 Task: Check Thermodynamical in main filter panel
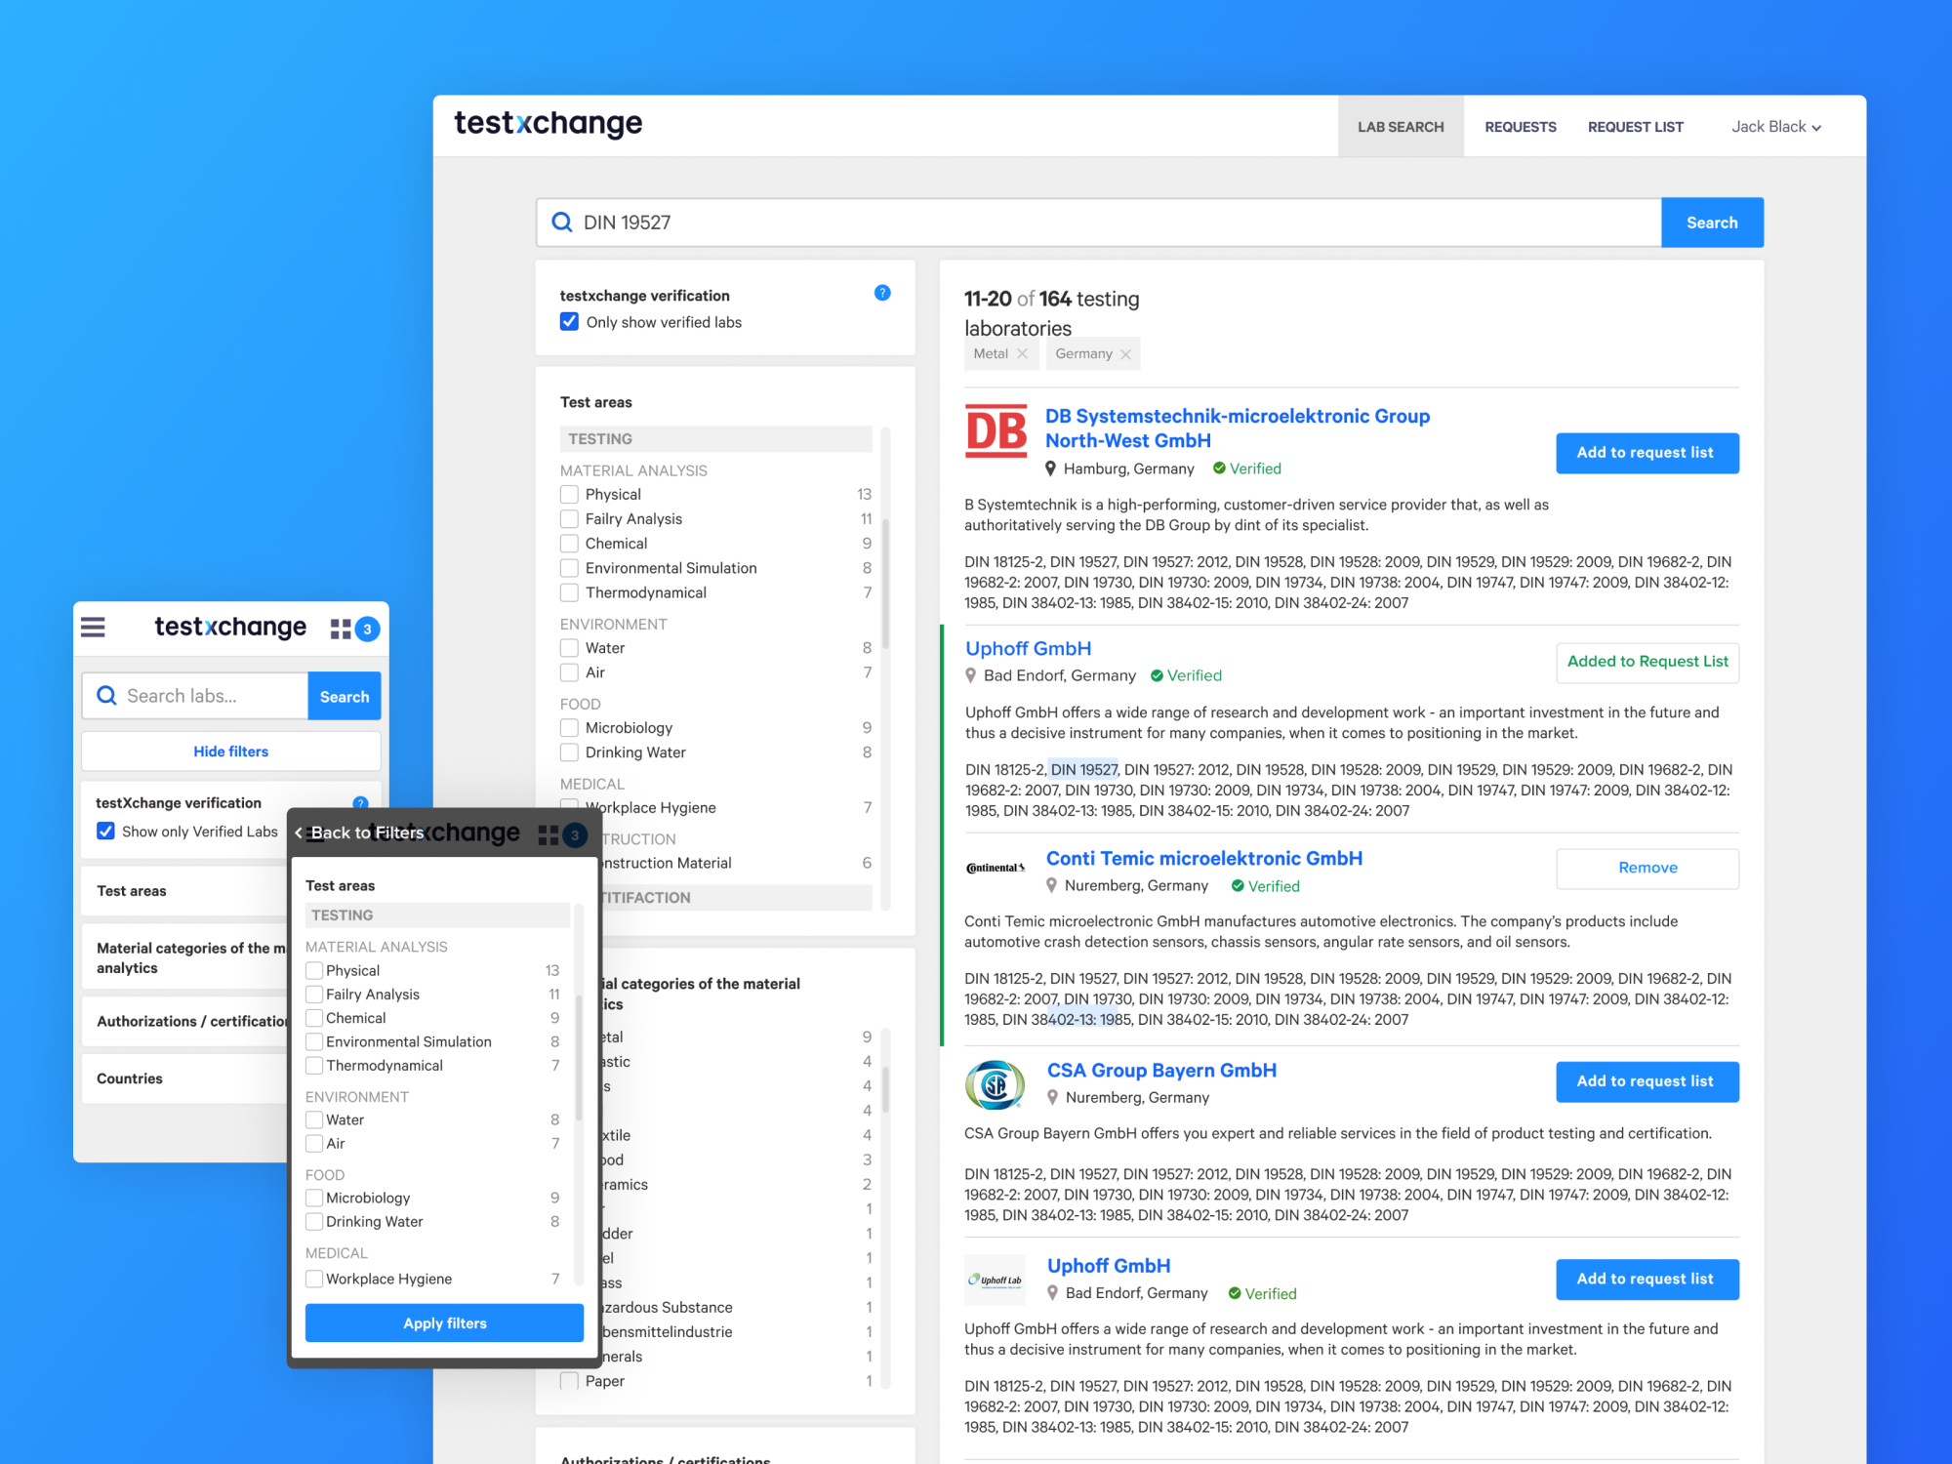point(569,592)
